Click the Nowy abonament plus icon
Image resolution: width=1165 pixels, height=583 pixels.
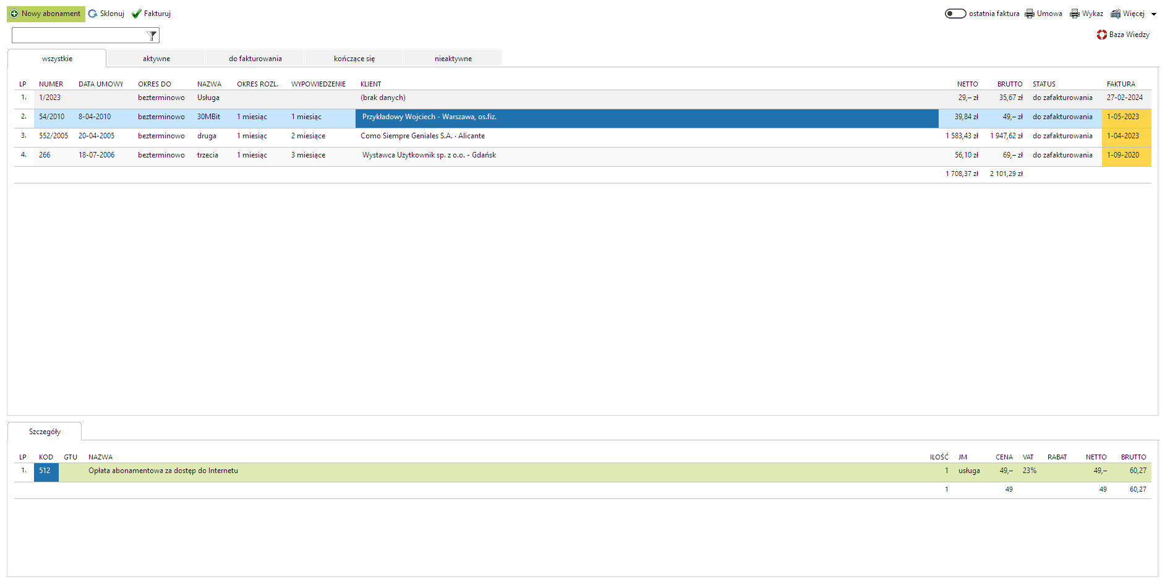coord(14,14)
